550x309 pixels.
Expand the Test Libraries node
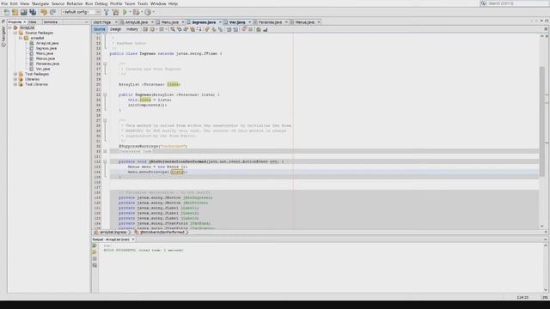[15, 84]
